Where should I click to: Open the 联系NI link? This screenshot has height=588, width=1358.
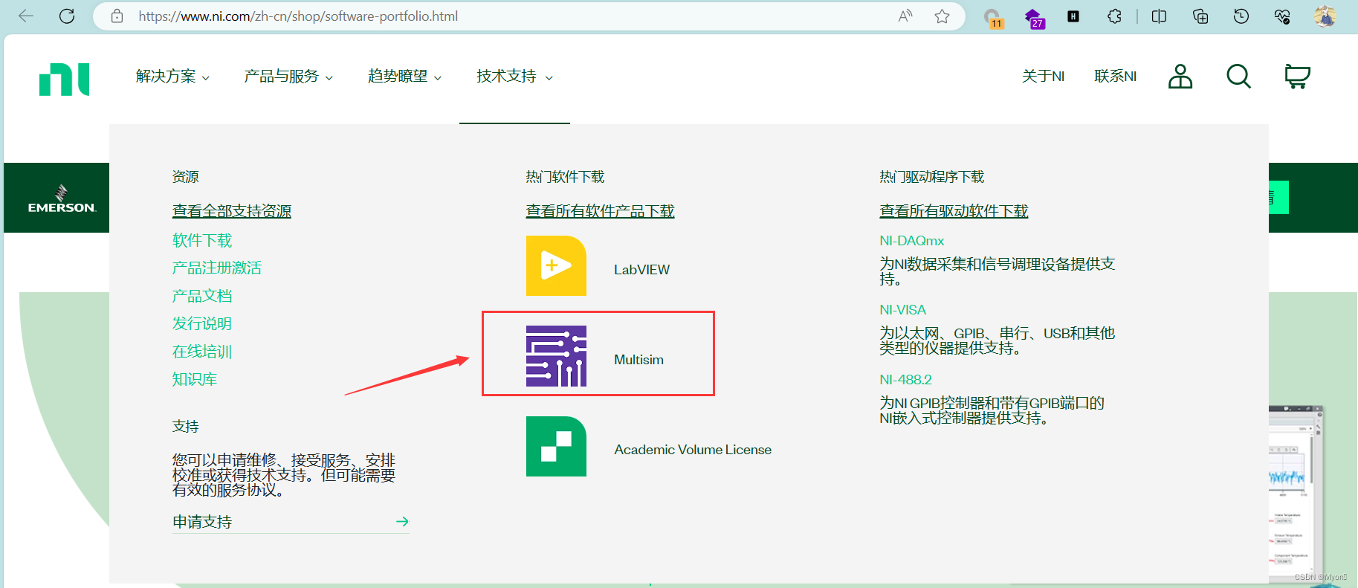coord(1115,77)
